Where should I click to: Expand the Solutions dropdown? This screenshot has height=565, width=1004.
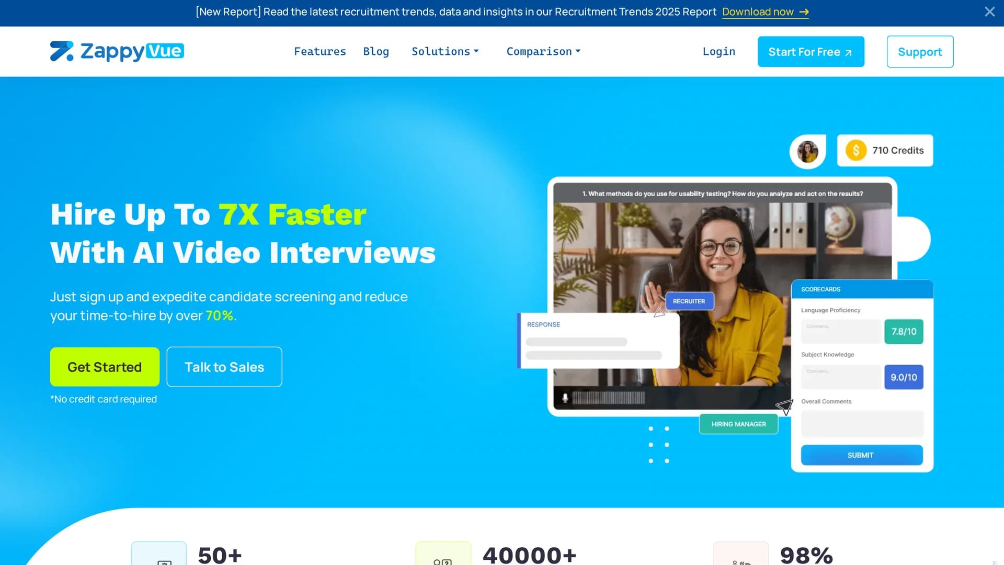coord(445,51)
